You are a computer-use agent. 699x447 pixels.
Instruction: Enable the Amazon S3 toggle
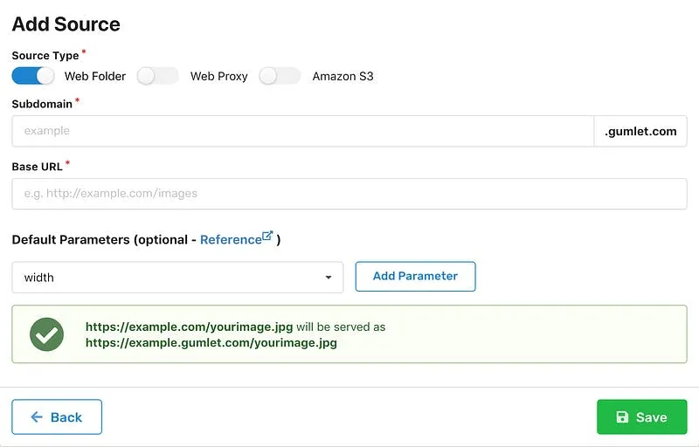tap(280, 76)
